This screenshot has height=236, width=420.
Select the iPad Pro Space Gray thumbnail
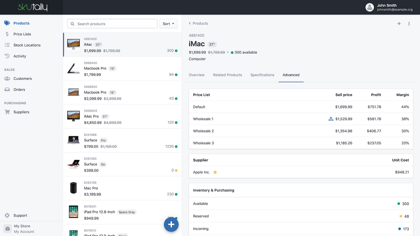coord(73,212)
